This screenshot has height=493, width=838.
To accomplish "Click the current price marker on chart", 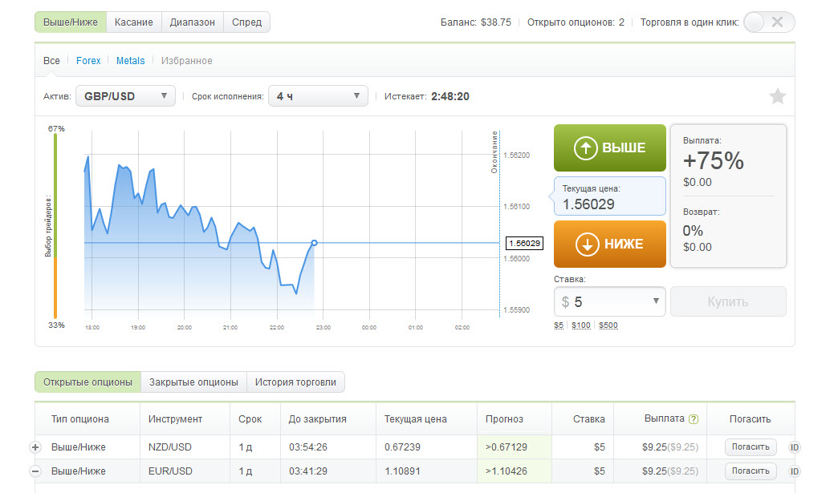I will click(314, 242).
